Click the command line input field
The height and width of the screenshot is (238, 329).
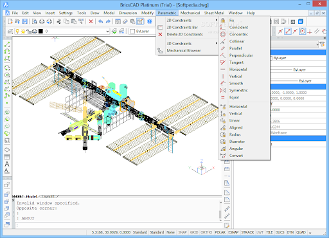(x=119, y=225)
